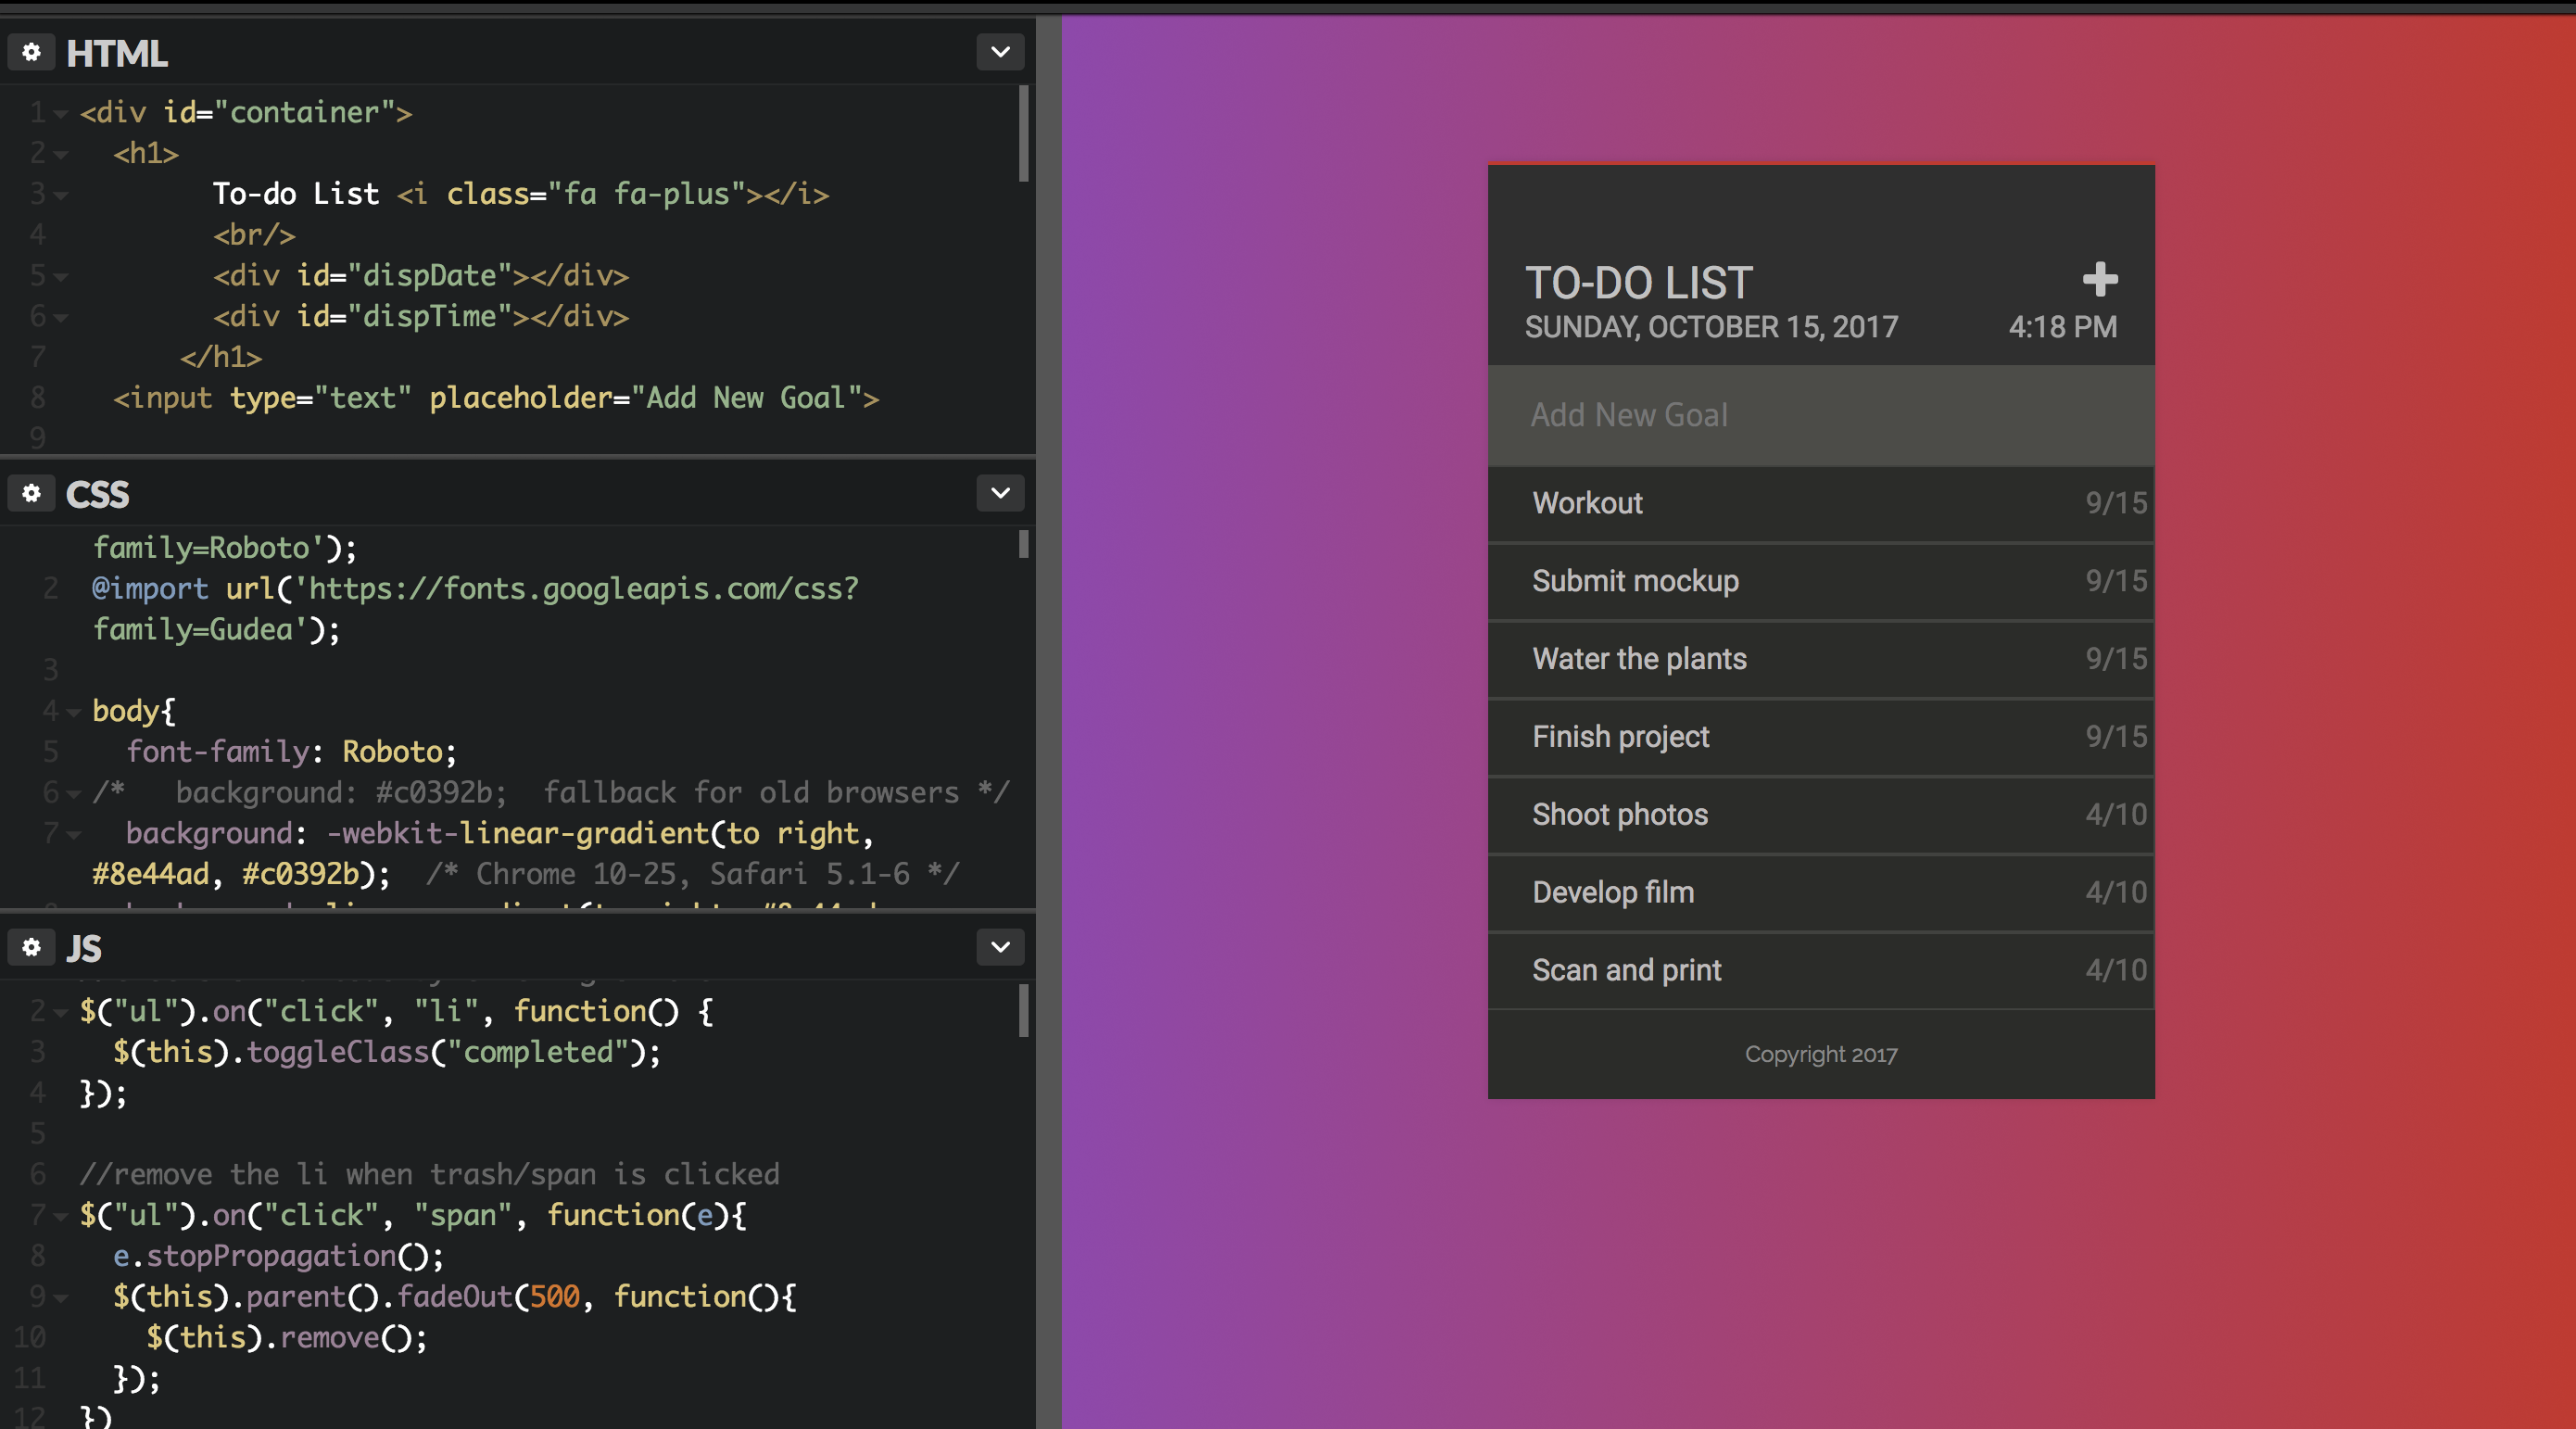Toggle Submit mockup task as completed
Image resolution: width=2576 pixels, height=1429 pixels.
(x=1800, y=581)
